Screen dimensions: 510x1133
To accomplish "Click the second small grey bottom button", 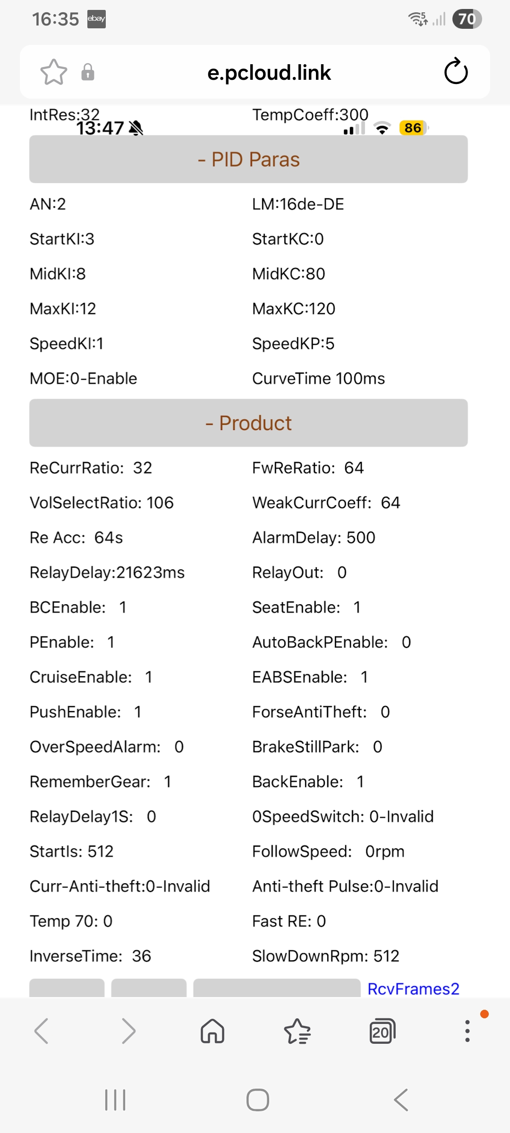I will click(x=149, y=988).
